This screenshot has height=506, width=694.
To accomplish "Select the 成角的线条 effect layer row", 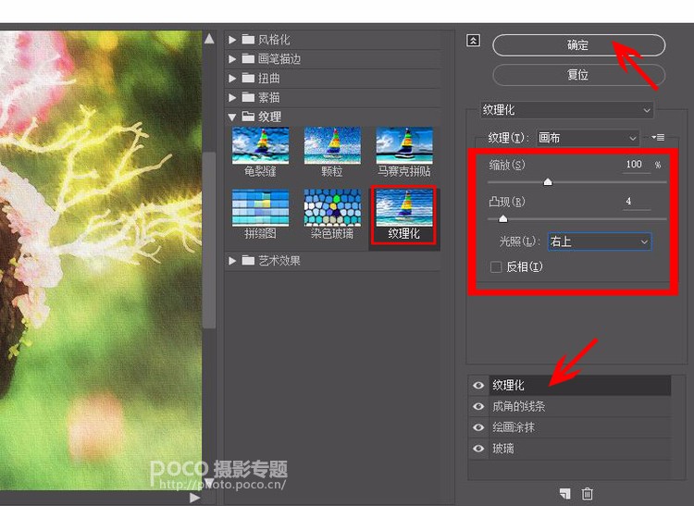I will click(x=580, y=406).
